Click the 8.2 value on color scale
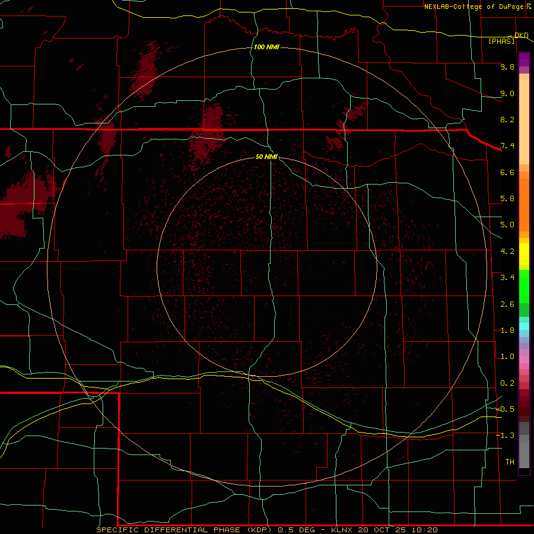The width and height of the screenshot is (534, 534). click(507, 119)
